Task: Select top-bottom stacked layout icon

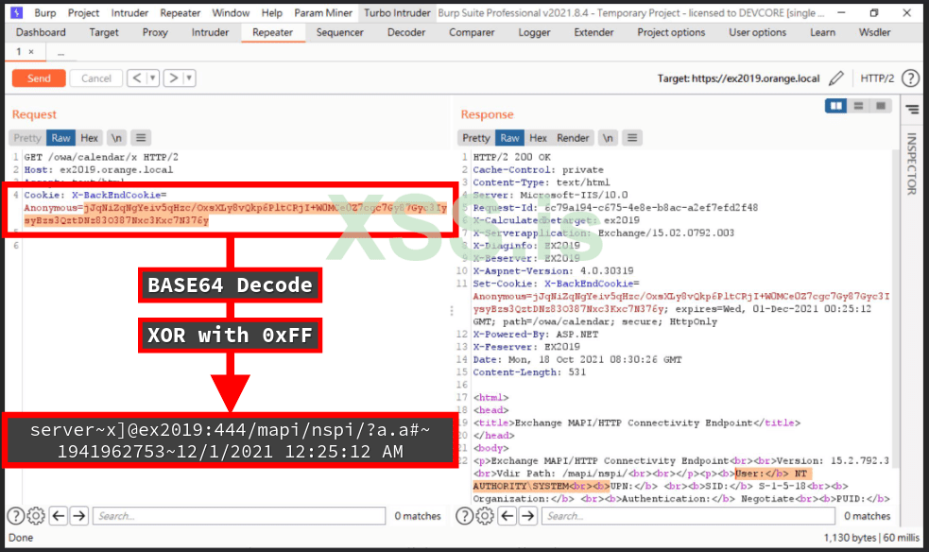Action: tap(858, 106)
